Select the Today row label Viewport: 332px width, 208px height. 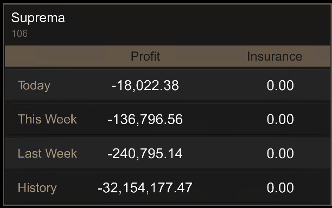[x=34, y=86]
